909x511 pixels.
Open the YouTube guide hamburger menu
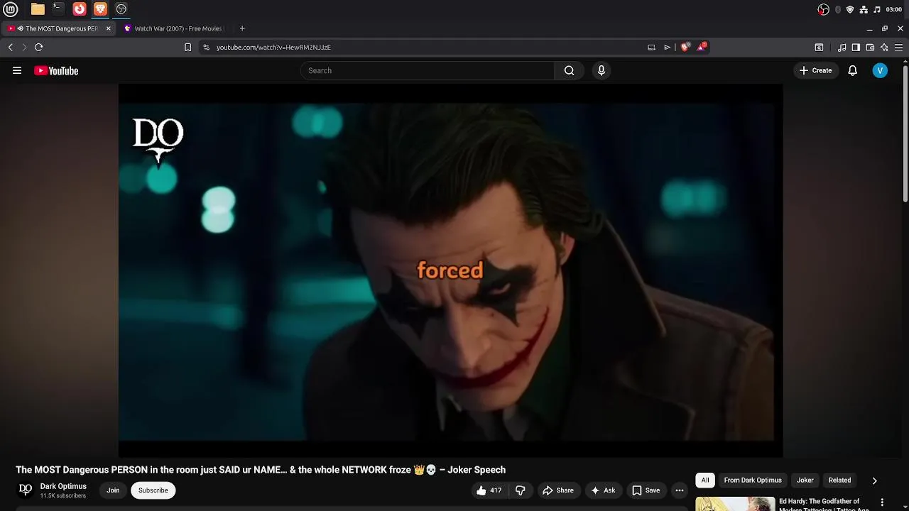click(17, 70)
